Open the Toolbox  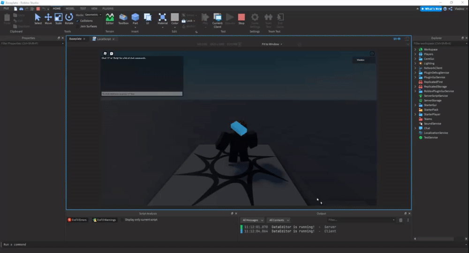123,19
